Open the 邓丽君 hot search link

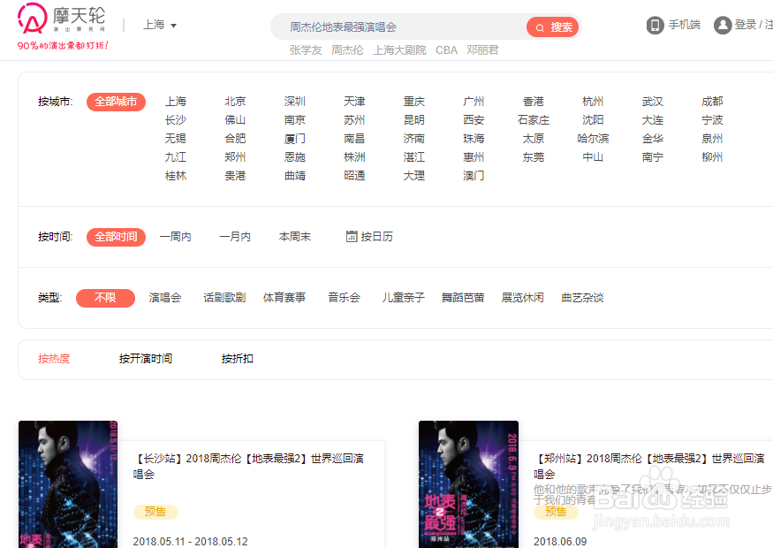click(x=482, y=50)
